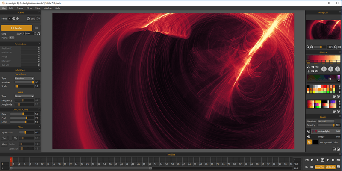342x171 pixels.
Task: Remove a field with the minus icon
Action: (18, 18)
